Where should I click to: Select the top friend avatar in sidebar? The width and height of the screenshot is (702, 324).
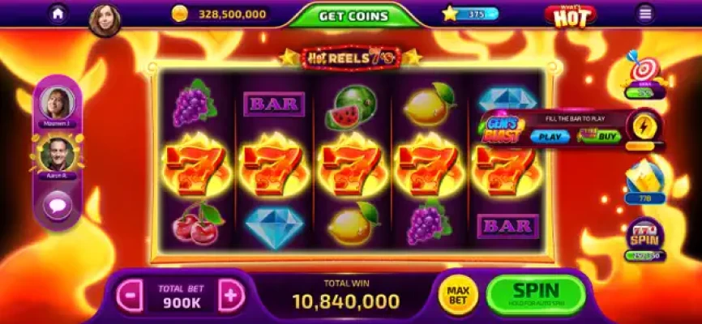click(x=58, y=104)
